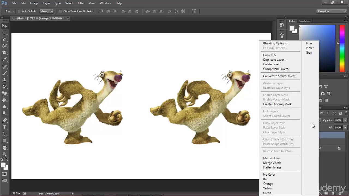Screen dimensions: 349x196
Task: Select the Hand tool
Action: pos(5,148)
